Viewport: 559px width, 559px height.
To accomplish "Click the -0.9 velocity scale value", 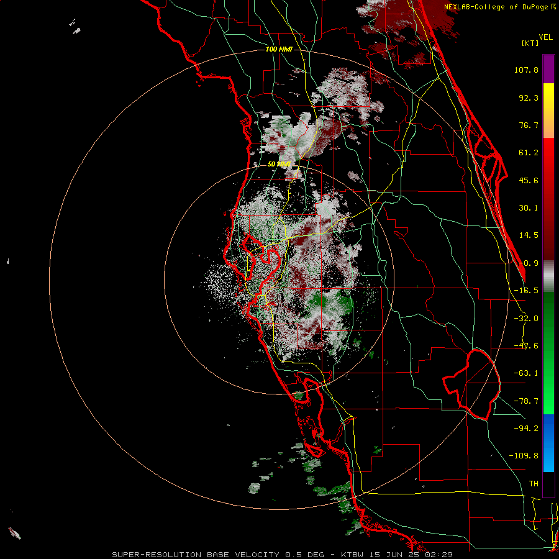I will (x=529, y=263).
